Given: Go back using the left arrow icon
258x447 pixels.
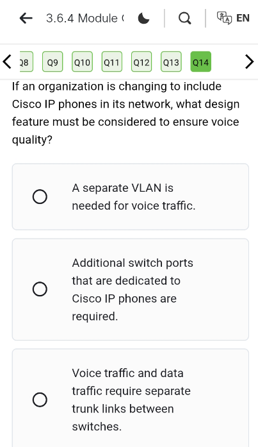Looking at the screenshot, I should (26, 18).
